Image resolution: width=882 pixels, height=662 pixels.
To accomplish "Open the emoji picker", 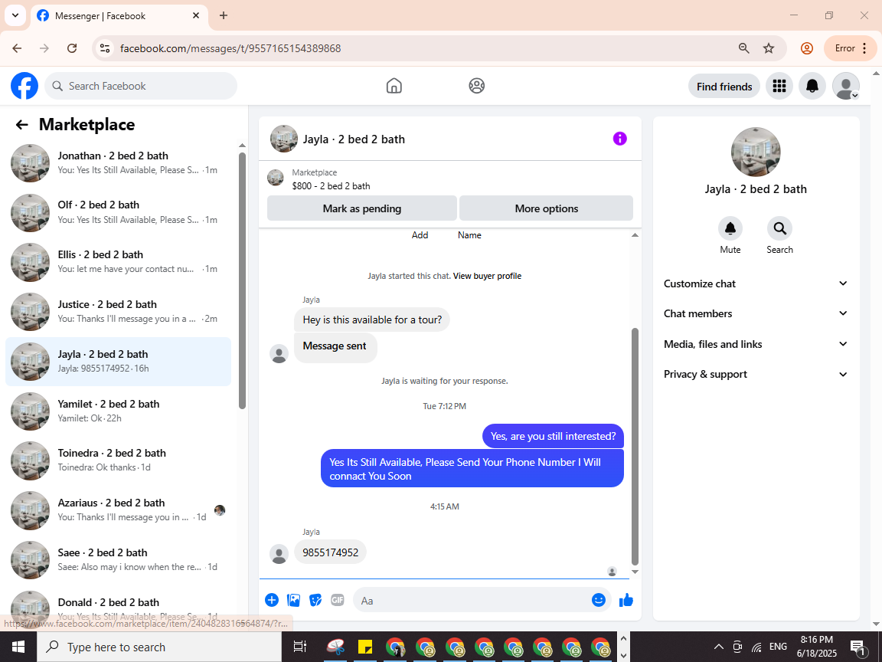I will pos(598,600).
